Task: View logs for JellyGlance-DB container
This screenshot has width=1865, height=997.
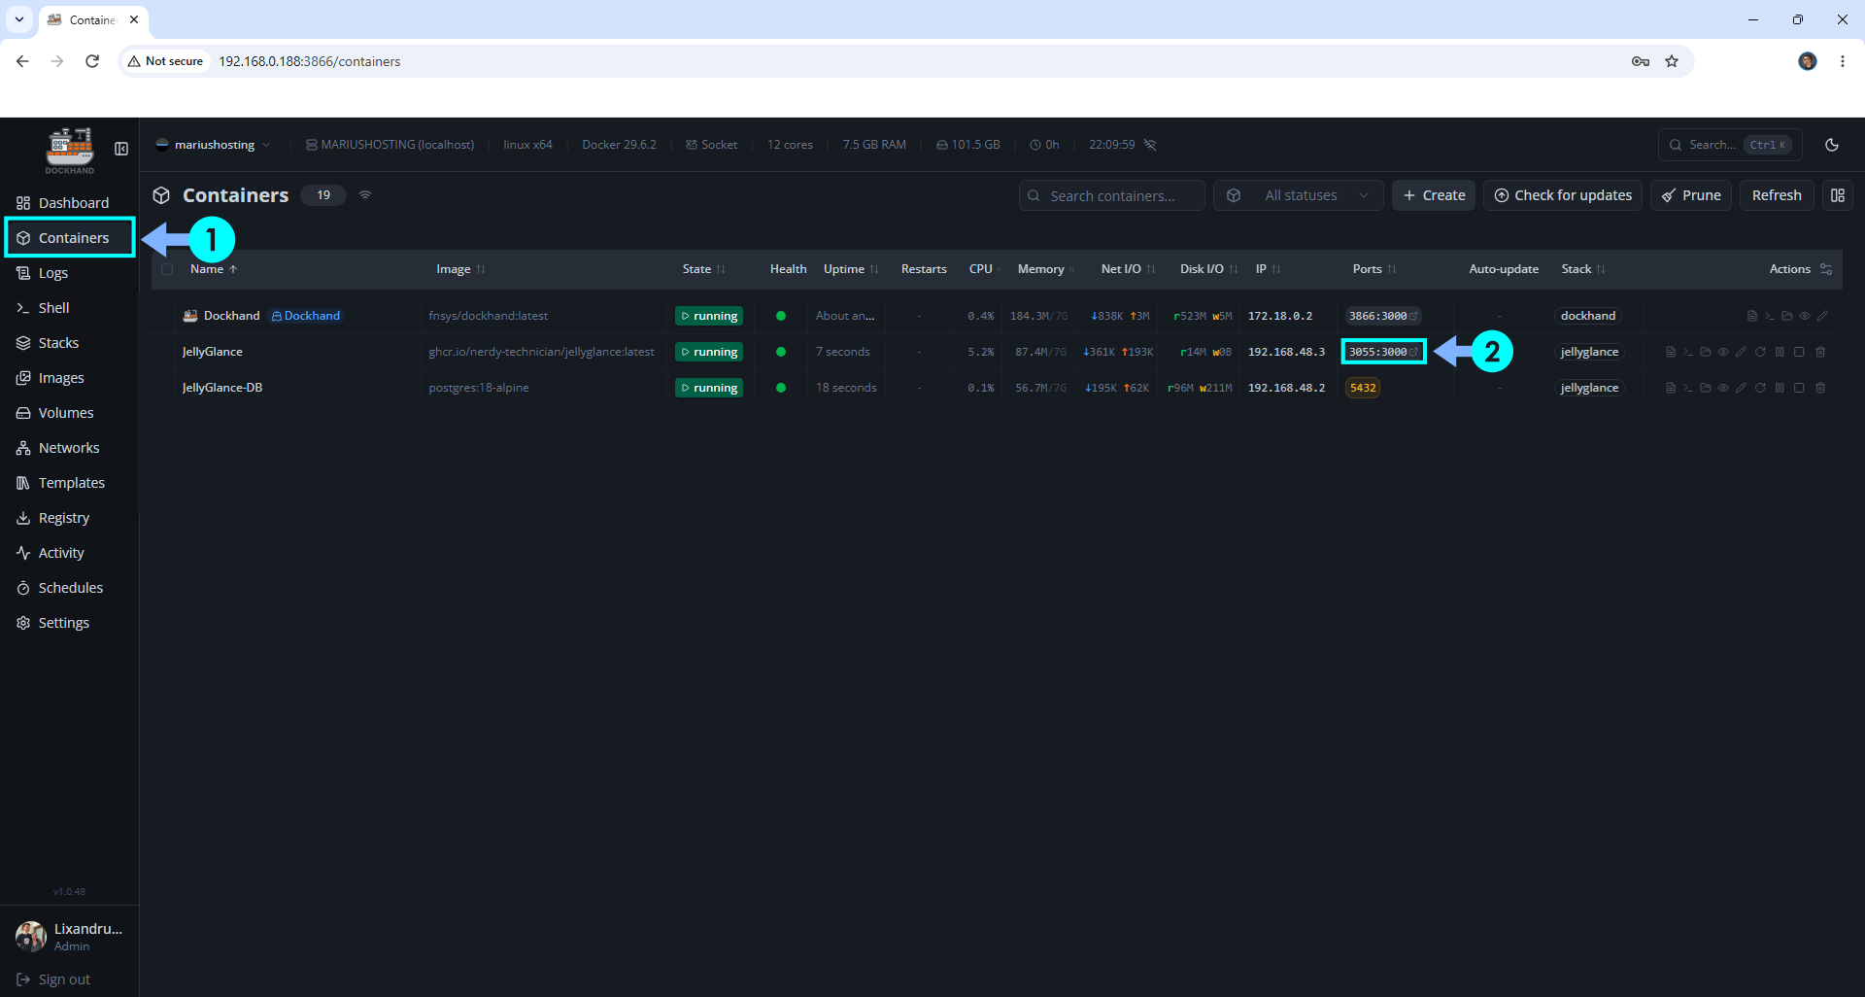Action: point(1670,388)
